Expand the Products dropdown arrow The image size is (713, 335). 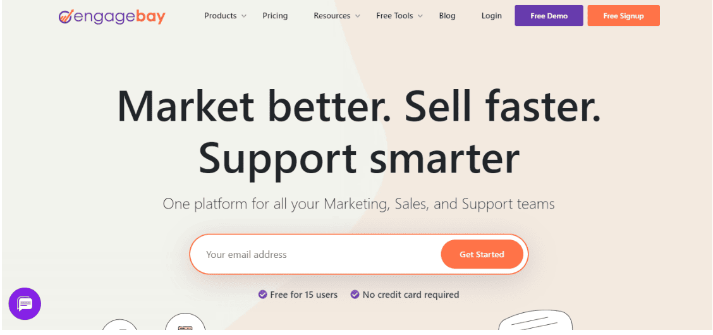[244, 16]
